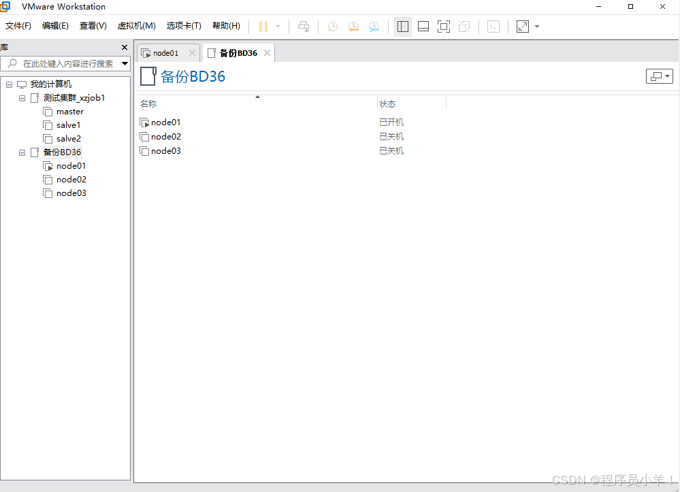Click the salve1 VM icon in library
680x492 pixels.
coord(48,125)
